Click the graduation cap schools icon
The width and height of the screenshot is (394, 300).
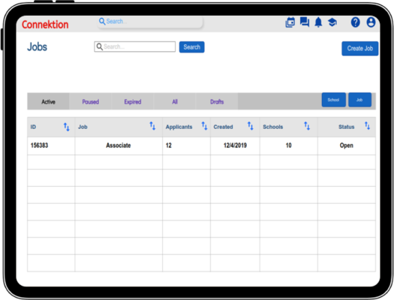[x=332, y=22]
